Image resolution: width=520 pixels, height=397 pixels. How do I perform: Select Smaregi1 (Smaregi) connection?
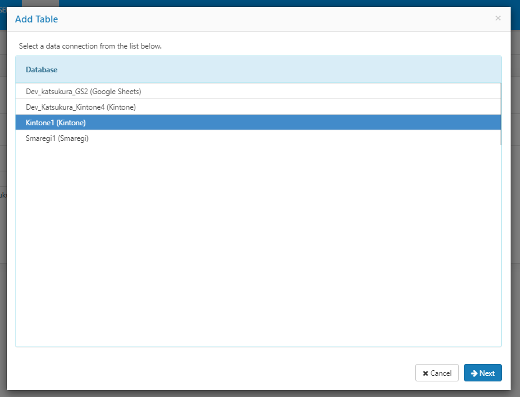coord(258,138)
